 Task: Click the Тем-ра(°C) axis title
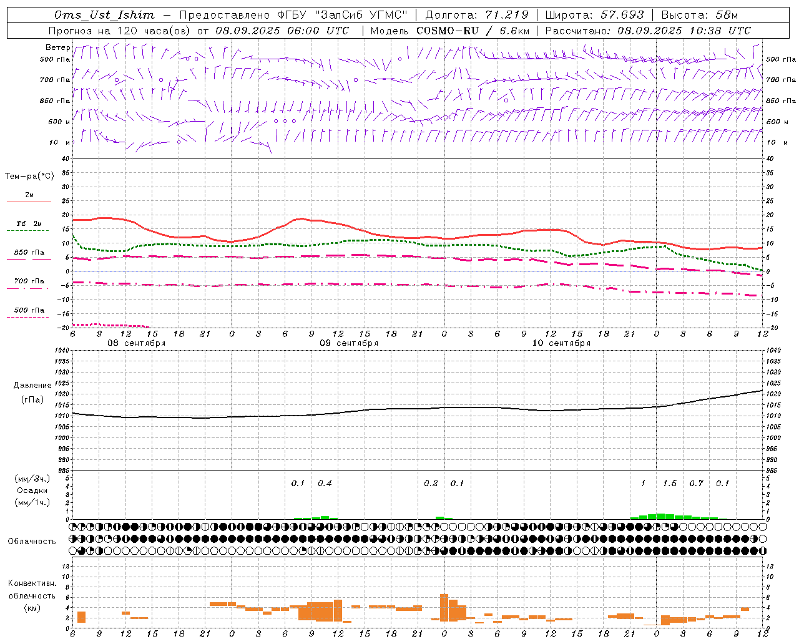coord(29,177)
